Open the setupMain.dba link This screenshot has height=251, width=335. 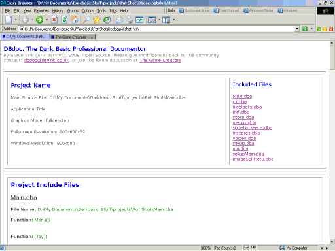[x=248, y=154]
